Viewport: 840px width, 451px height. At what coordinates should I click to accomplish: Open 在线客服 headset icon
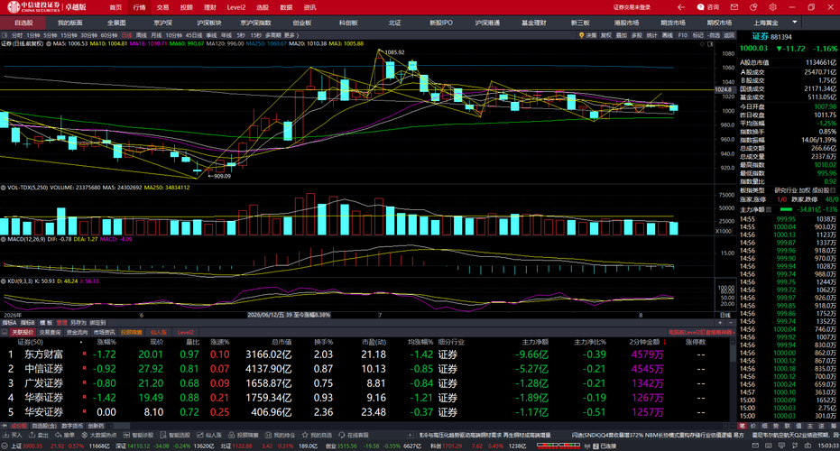(341, 435)
